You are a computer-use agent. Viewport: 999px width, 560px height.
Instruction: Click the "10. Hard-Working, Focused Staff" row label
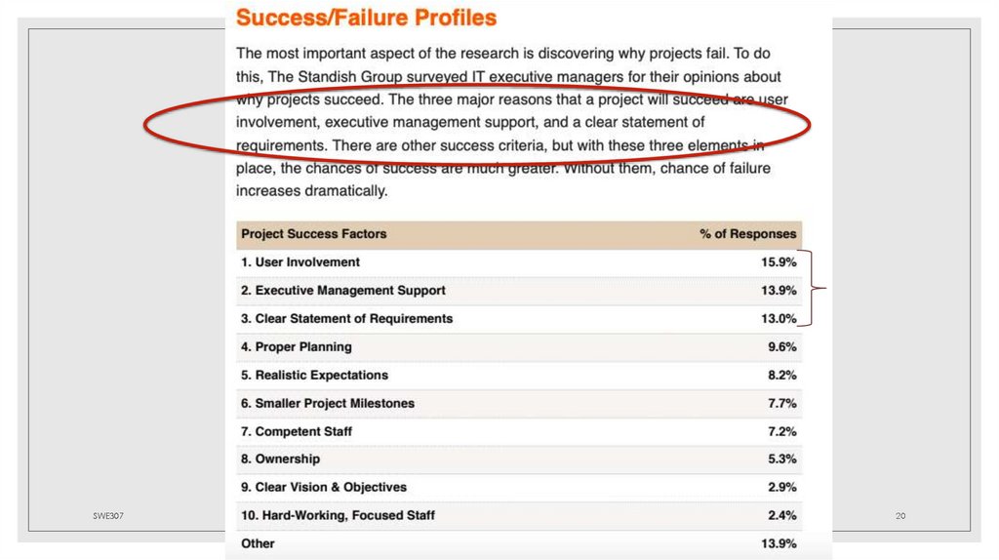coord(338,516)
